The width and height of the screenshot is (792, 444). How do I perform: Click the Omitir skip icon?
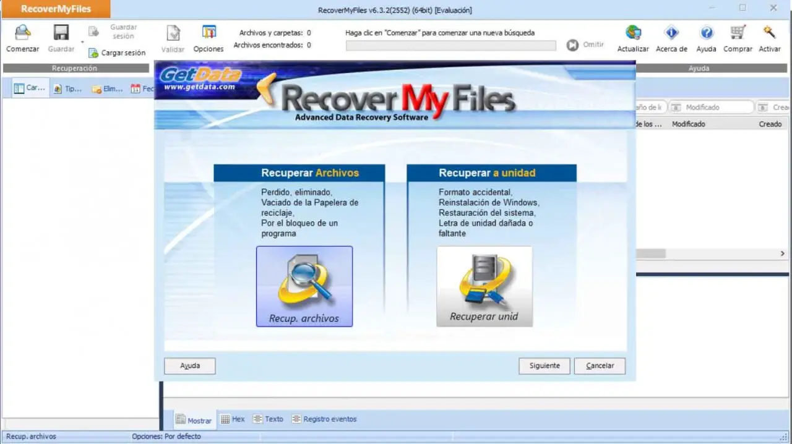572,45
